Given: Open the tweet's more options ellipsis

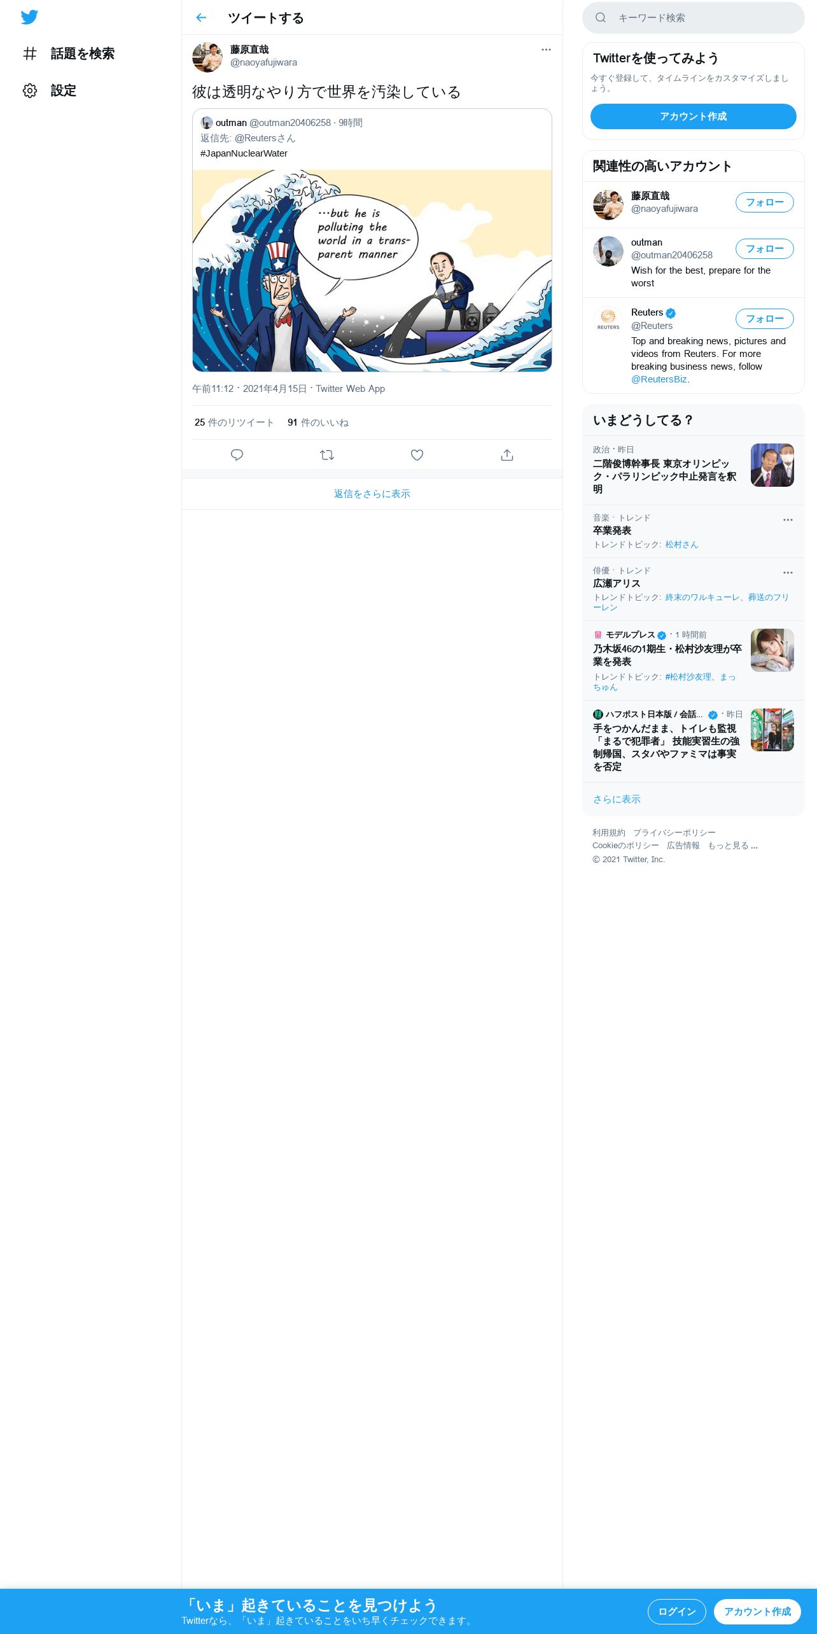Looking at the screenshot, I should (x=546, y=50).
